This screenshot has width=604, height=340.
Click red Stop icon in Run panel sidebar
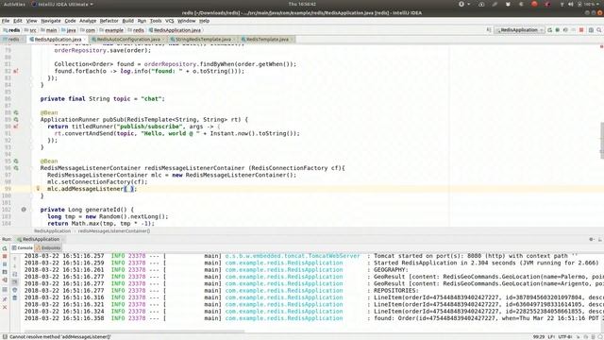click(5, 256)
